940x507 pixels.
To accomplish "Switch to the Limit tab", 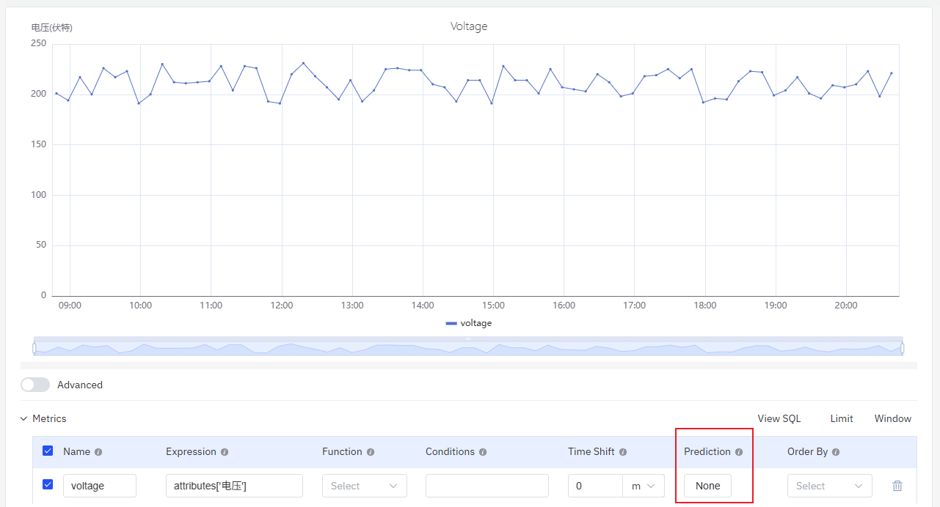I will tap(841, 418).
